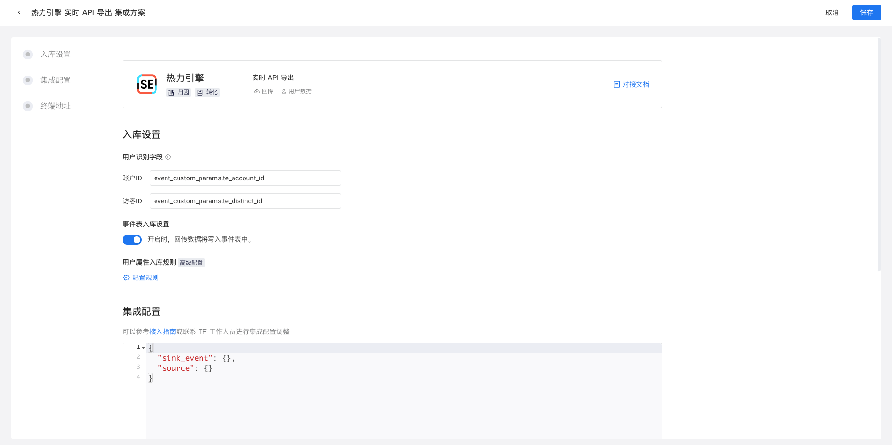
Task: Click the 高级配置 tag label
Action: (191, 263)
